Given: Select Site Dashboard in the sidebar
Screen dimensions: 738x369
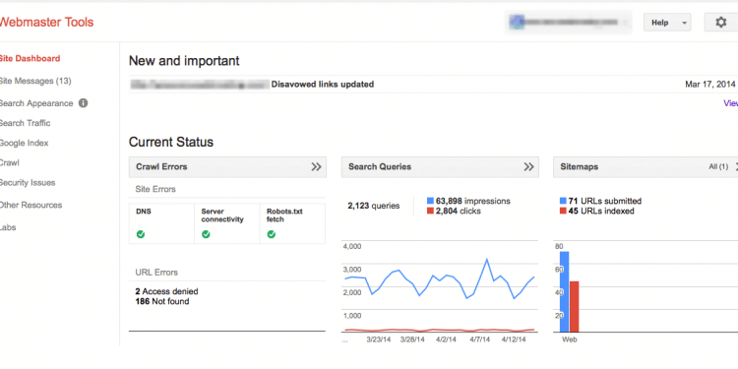Looking at the screenshot, I should click(x=31, y=58).
